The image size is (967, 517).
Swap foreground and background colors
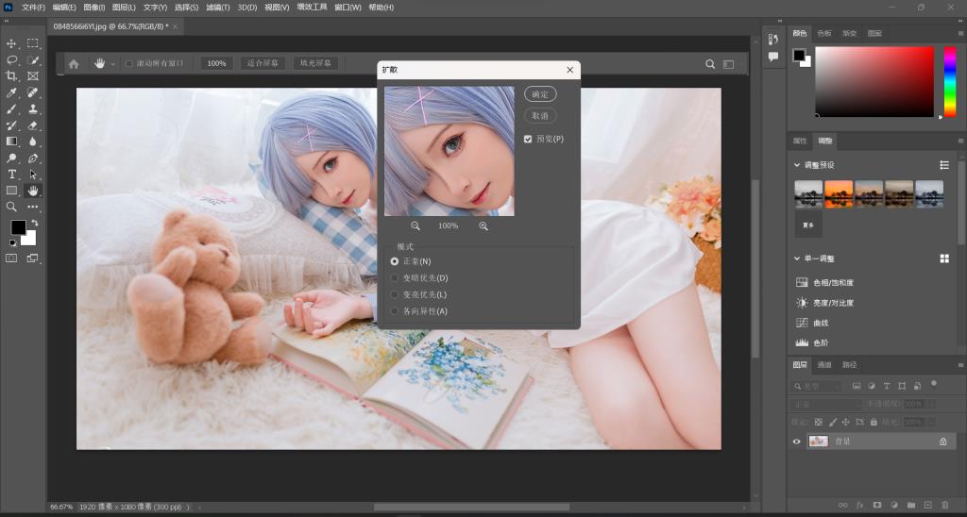[35, 223]
